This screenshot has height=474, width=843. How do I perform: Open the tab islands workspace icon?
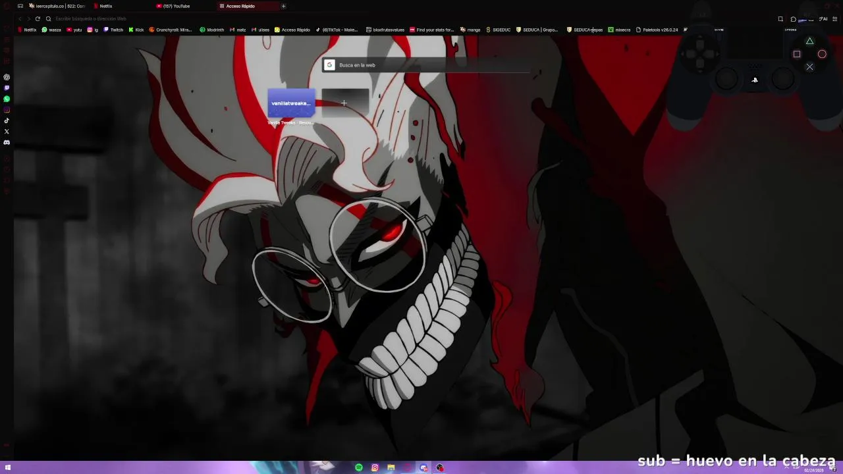point(20,6)
